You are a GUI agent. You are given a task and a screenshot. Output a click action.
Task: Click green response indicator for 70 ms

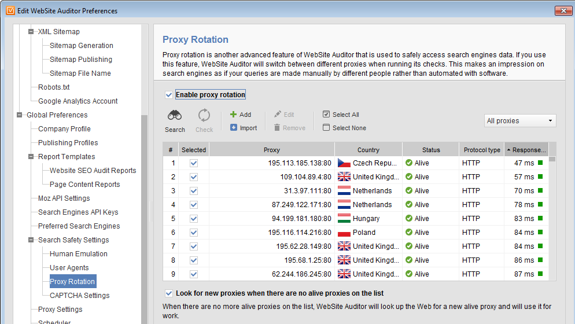(x=540, y=190)
